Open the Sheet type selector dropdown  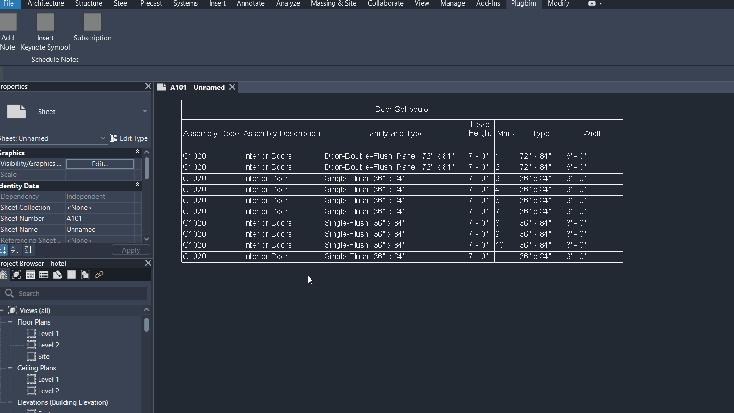145,111
